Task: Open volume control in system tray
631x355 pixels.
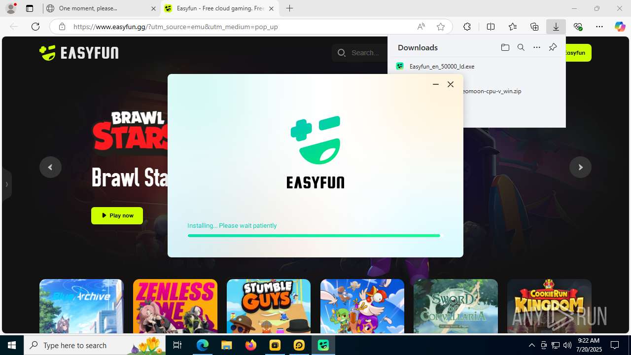Action: coord(567,345)
